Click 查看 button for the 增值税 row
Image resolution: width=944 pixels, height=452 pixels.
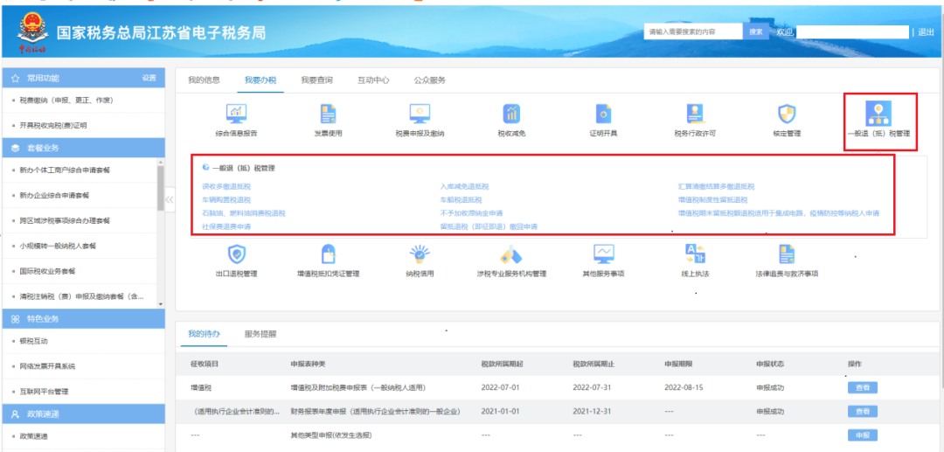(x=862, y=387)
